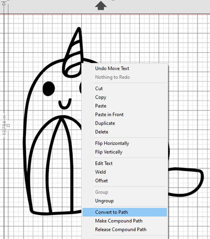Click Paste in Front option
Viewport: 210px width, 239px height.
125,115
